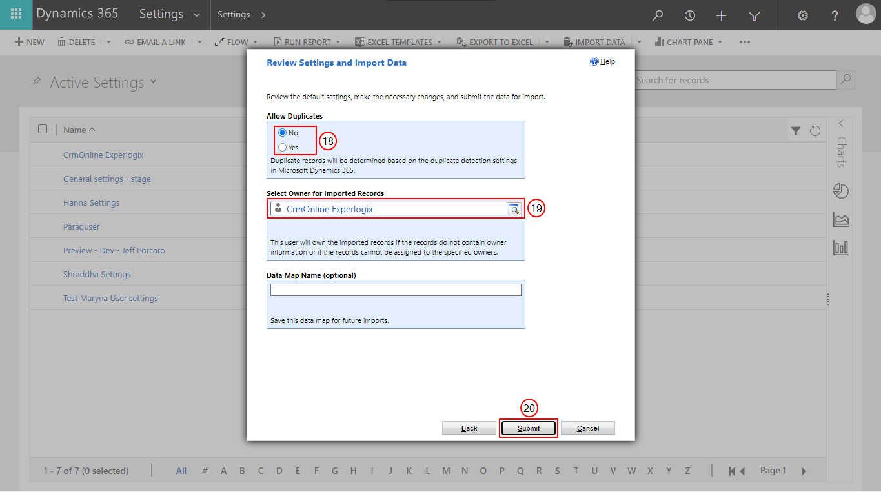Click the pin icon beside Active Settings
The height and width of the screenshot is (492, 881).
[37, 81]
